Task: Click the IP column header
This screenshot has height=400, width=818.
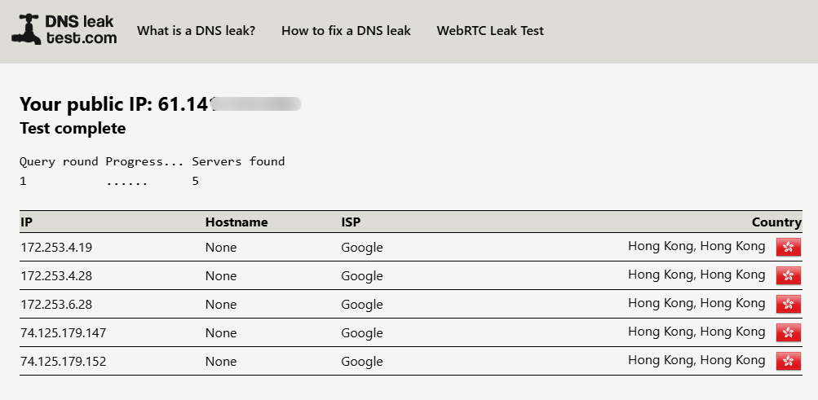Action: [26, 222]
